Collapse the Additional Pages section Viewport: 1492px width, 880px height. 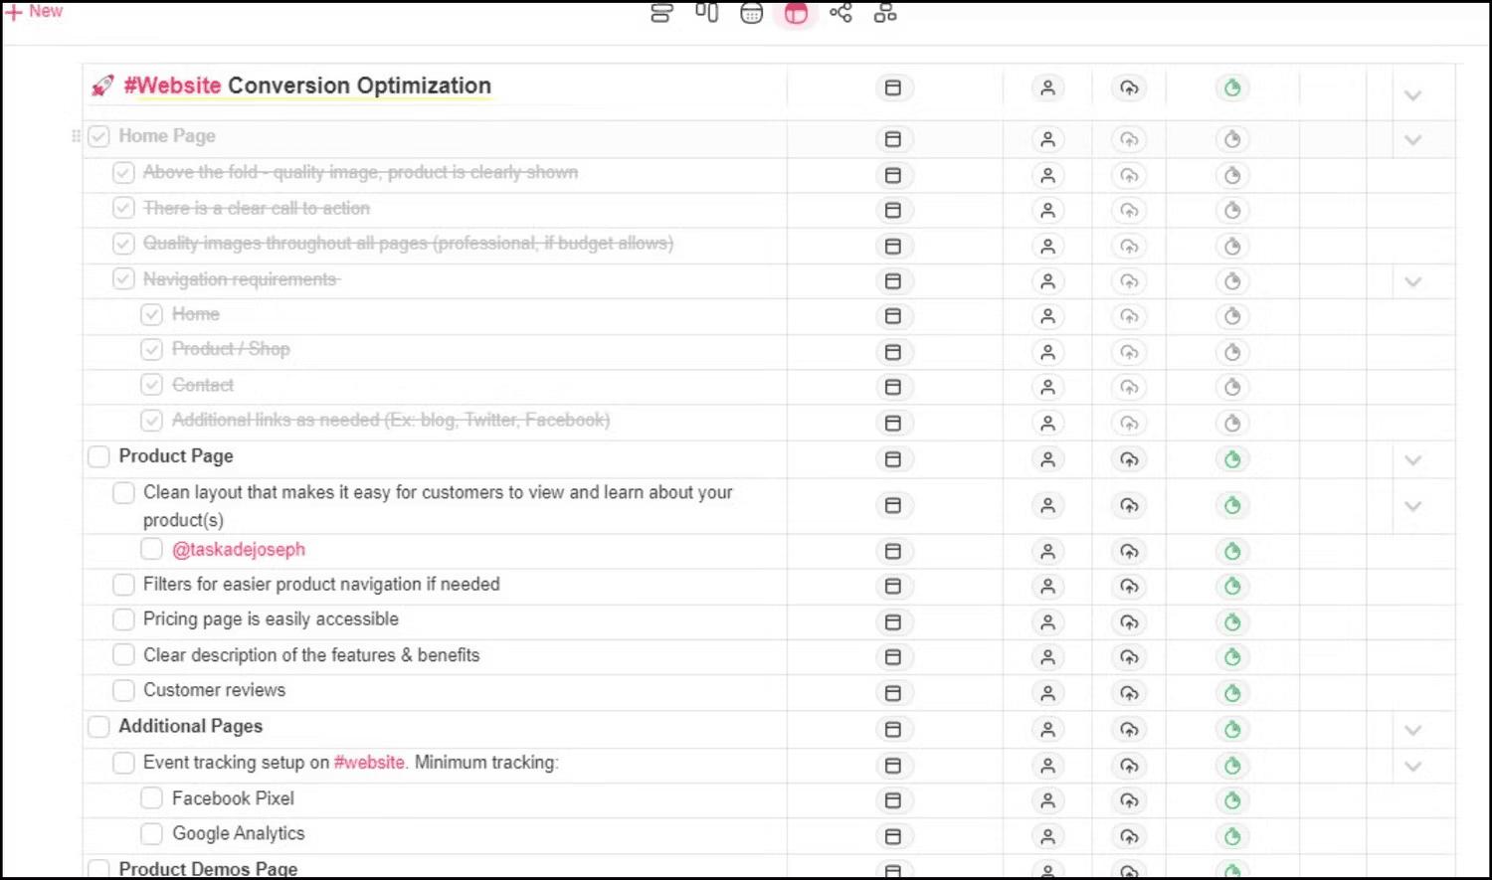[x=1412, y=730]
